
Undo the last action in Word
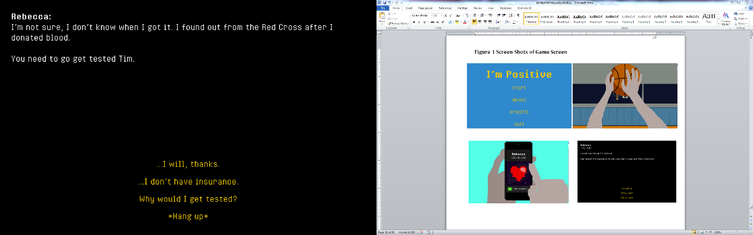tap(389, 2)
